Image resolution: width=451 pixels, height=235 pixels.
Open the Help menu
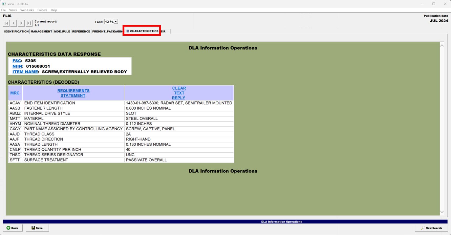pos(54,10)
